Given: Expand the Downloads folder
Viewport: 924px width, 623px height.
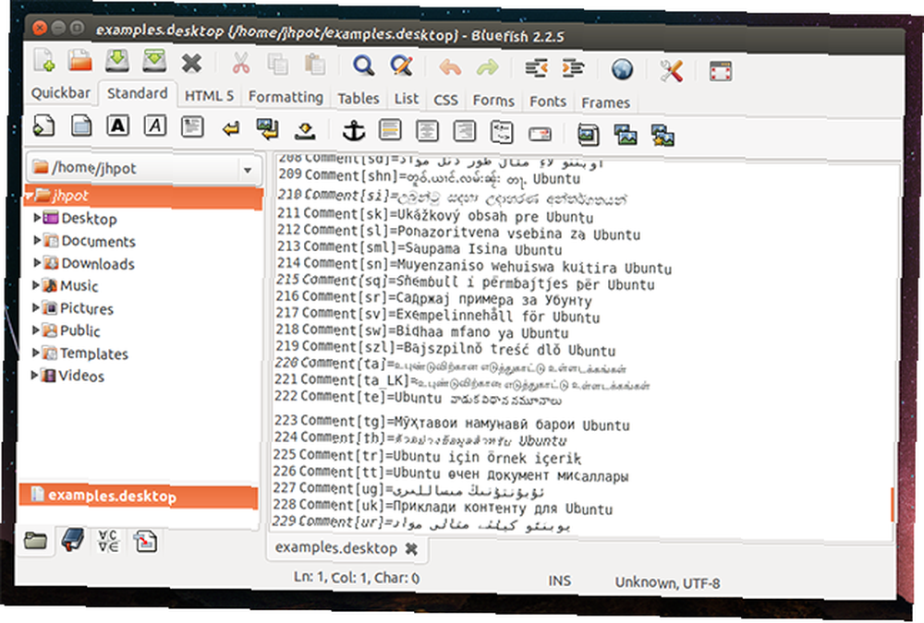Looking at the screenshot, I should pos(37,263).
